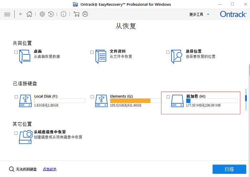250x177 pixels.
Task: Follow the 点击此处 link
Action: [x=50, y=169]
